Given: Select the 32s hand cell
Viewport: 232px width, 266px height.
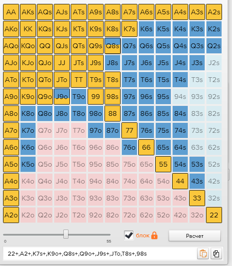Looking at the screenshot, I should click(214, 198).
